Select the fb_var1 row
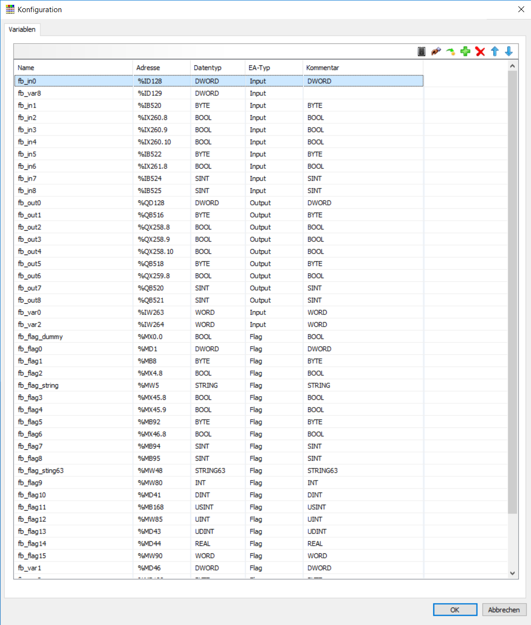Screen dimensions: 531x625 pyautogui.click(x=219, y=568)
